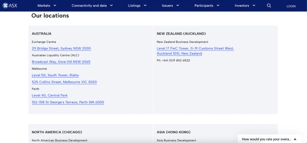Image resolution: width=307 pixels, height=143 pixels.
Task: Select the ASIA (HONG KONG) heading
Action: [174, 132]
